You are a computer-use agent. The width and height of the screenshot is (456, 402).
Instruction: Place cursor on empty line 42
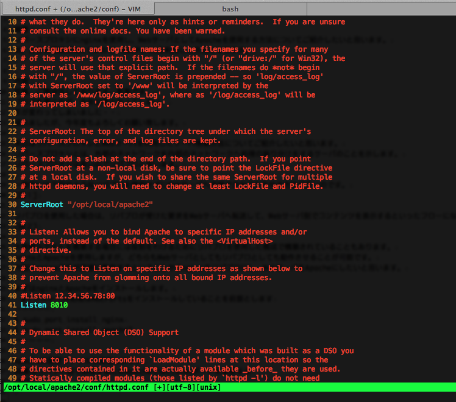pos(37,314)
